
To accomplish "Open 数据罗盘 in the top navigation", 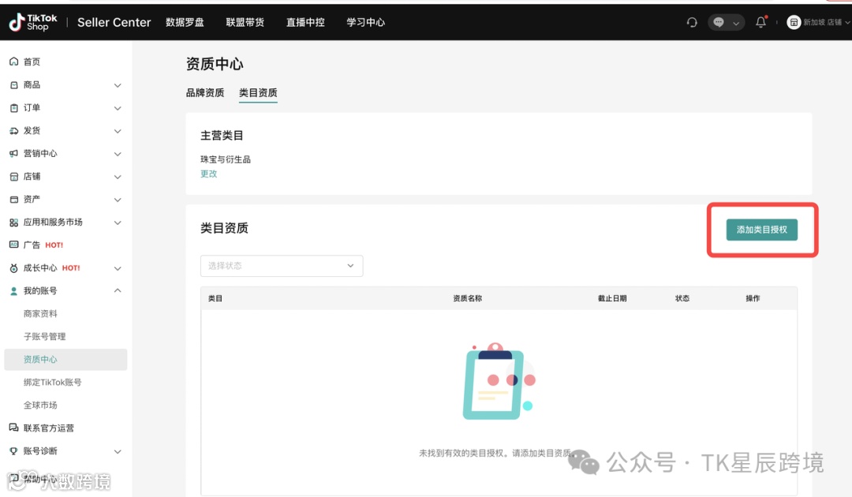I will point(185,22).
